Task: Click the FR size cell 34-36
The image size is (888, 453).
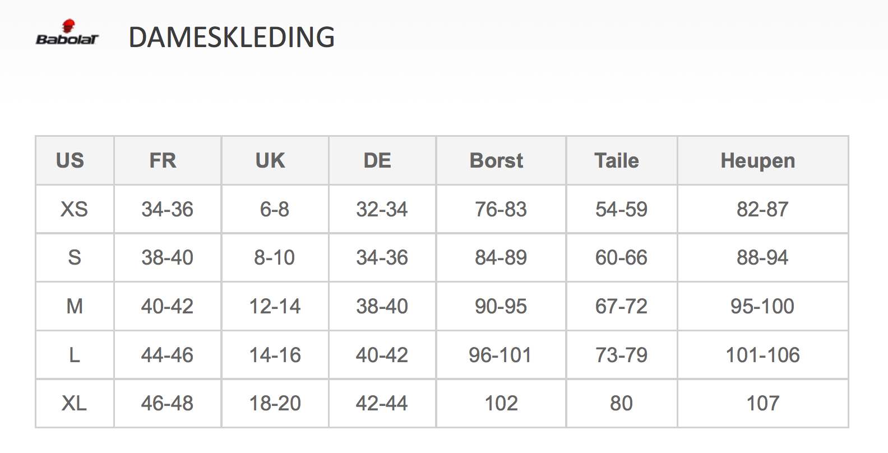Action: (167, 210)
